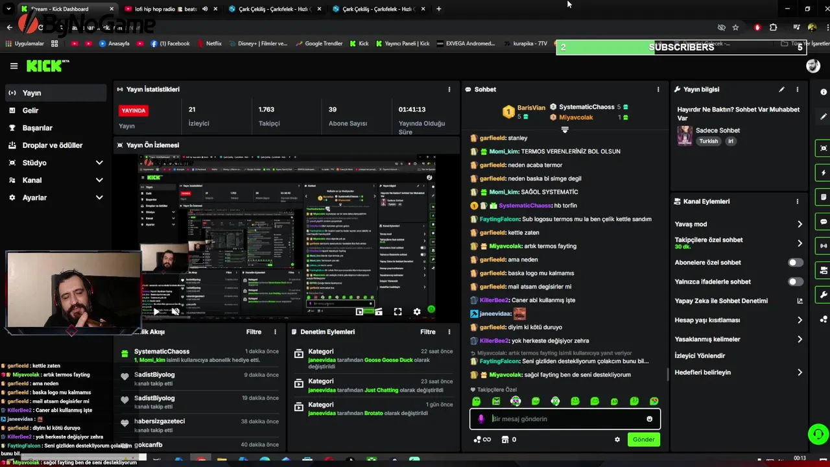Select Yayın in left sidebar
The width and height of the screenshot is (830, 467).
pos(56,93)
